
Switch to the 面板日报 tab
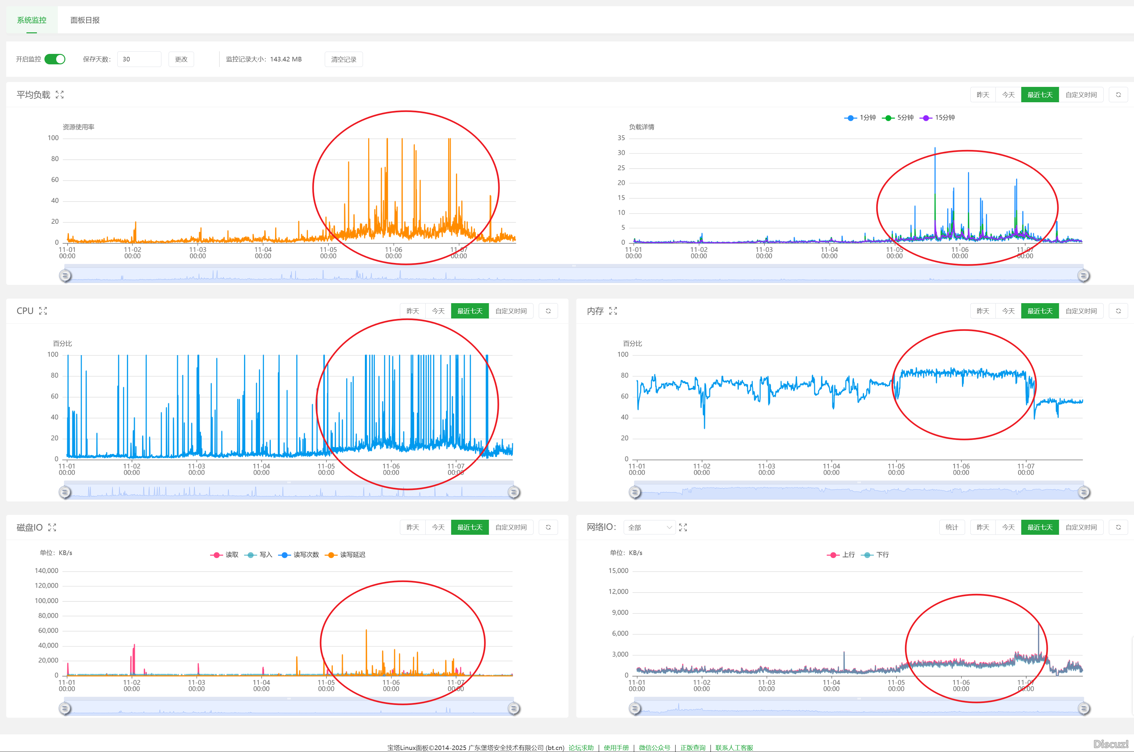pos(85,20)
